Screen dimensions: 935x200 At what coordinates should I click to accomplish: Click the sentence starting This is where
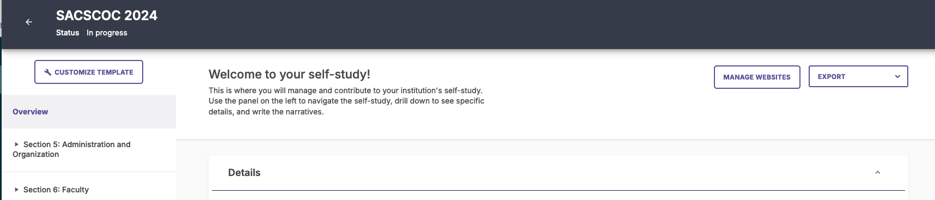coord(345,90)
